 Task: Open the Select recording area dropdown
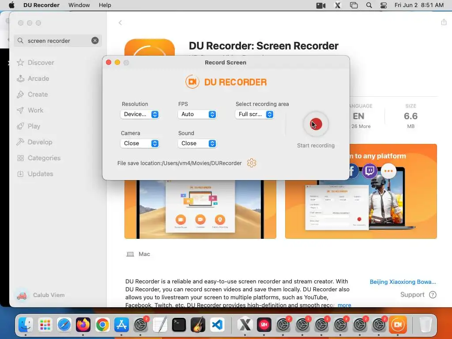255,114
